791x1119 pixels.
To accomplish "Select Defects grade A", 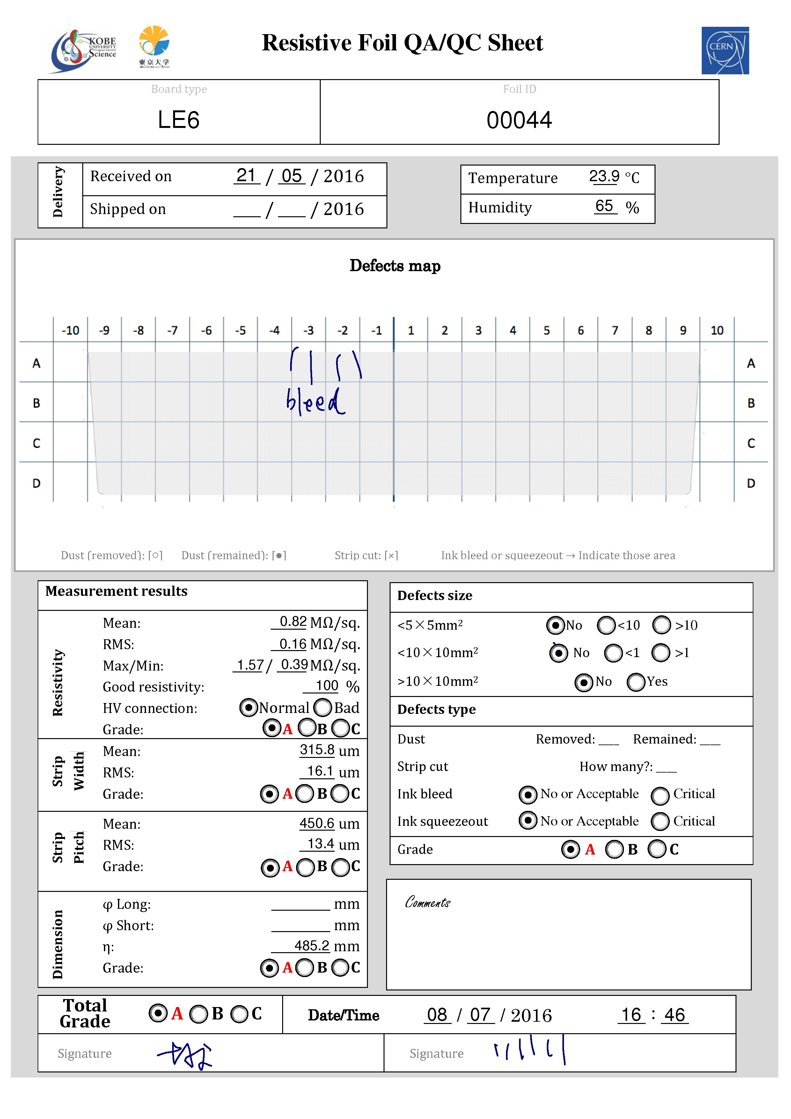I will pos(570,849).
